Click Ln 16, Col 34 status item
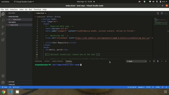Viewport: 169px width, 95px height. click(x=132, y=87)
